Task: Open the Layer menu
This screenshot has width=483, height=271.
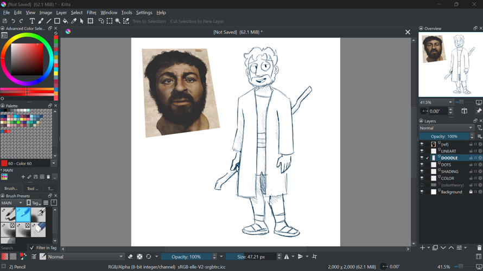Action: coord(61,12)
